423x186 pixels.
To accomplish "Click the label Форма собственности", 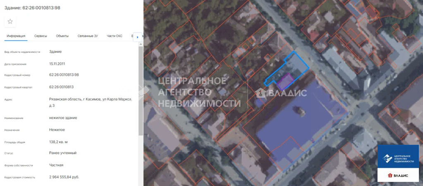I will [19, 165].
